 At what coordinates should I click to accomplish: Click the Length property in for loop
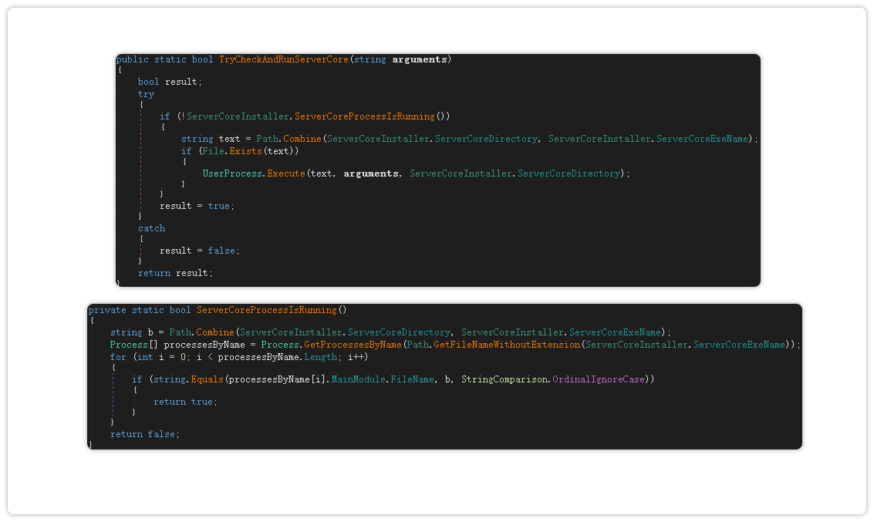click(x=319, y=357)
